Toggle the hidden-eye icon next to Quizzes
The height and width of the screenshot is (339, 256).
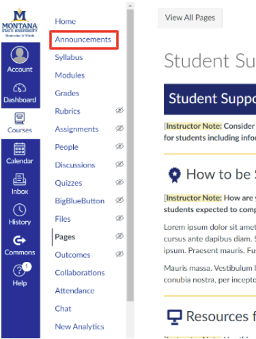(x=119, y=182)
